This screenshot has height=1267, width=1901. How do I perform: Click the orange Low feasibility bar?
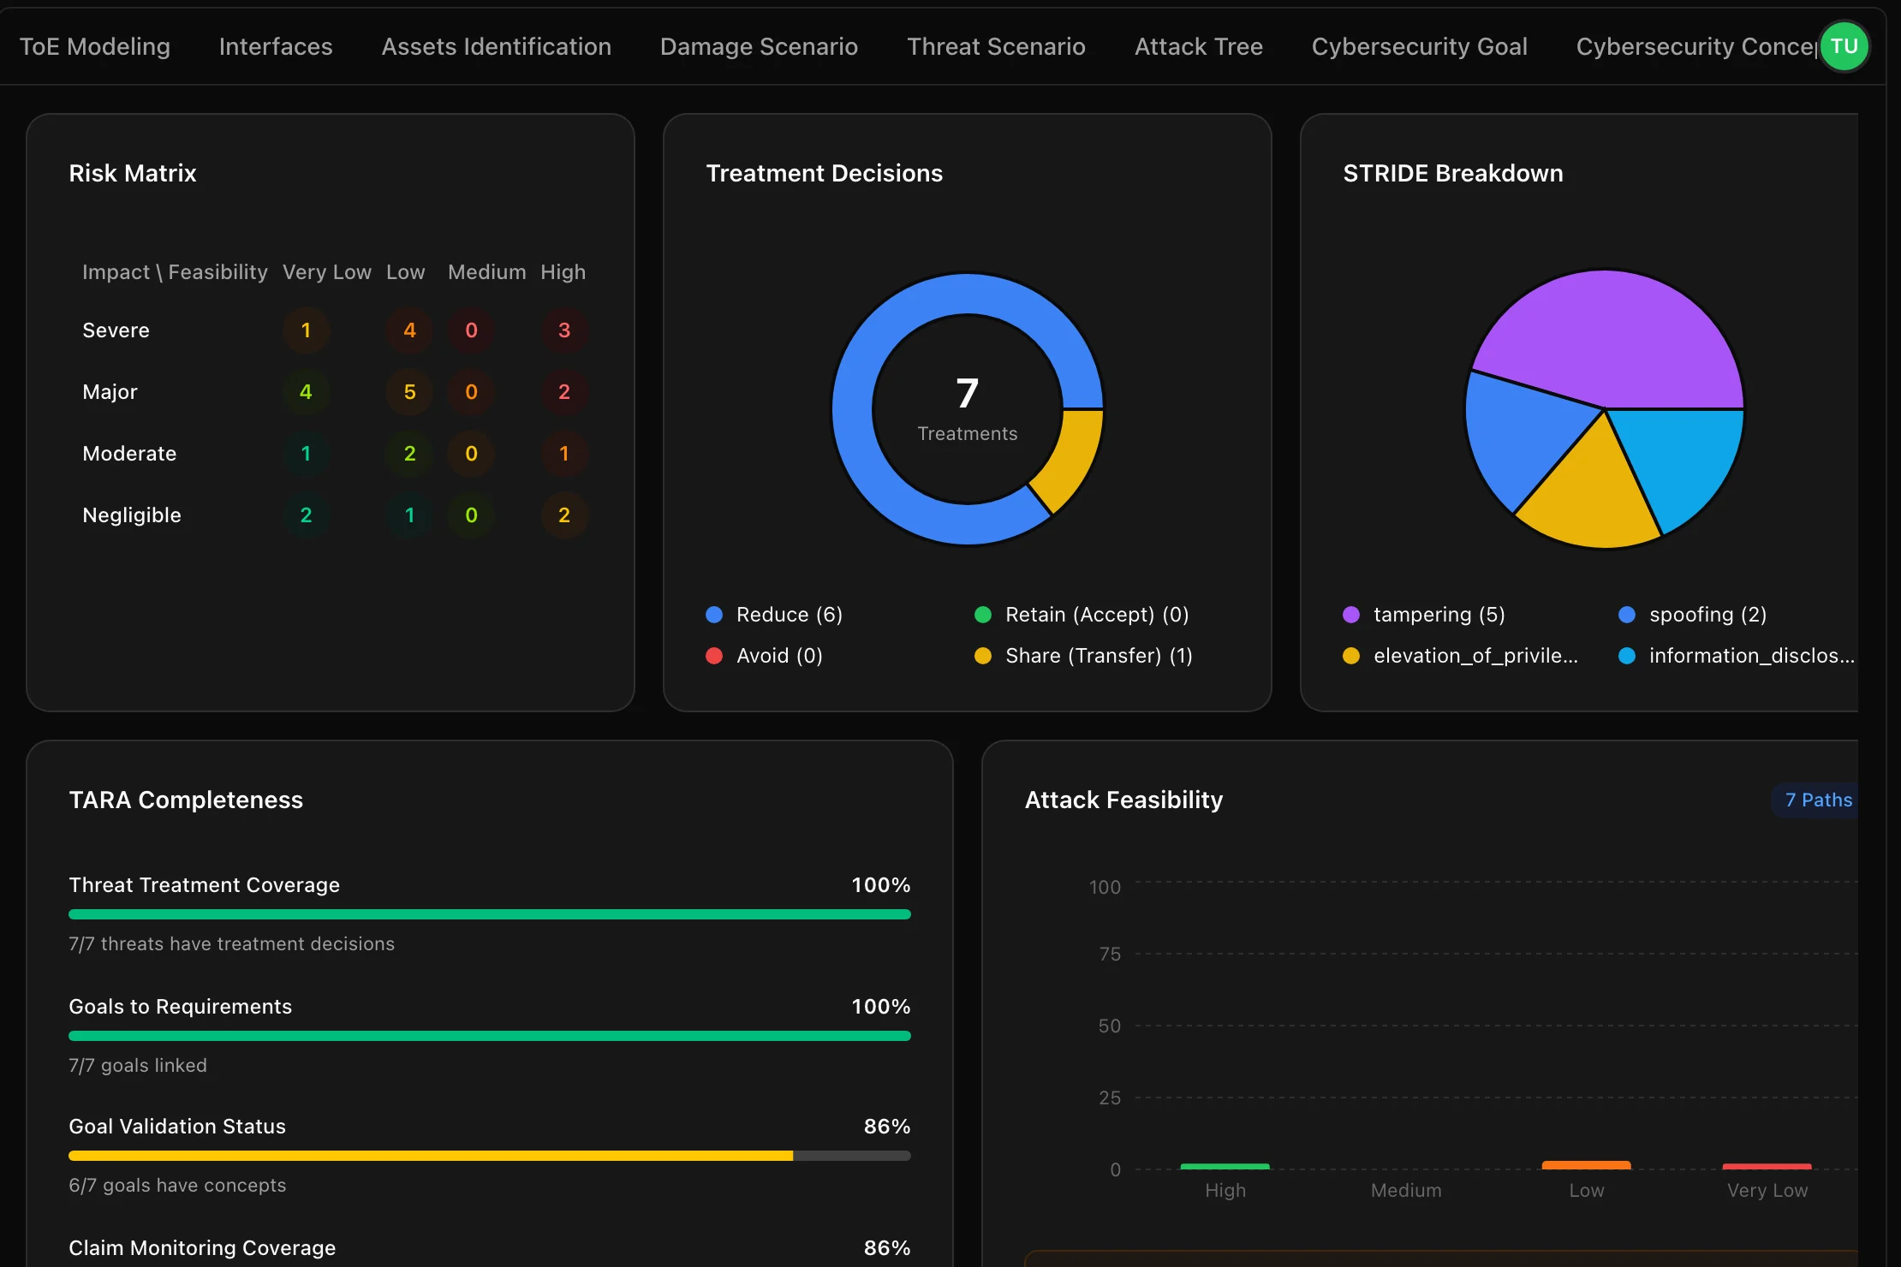pyautogui.click(x=1586, y=1165)
